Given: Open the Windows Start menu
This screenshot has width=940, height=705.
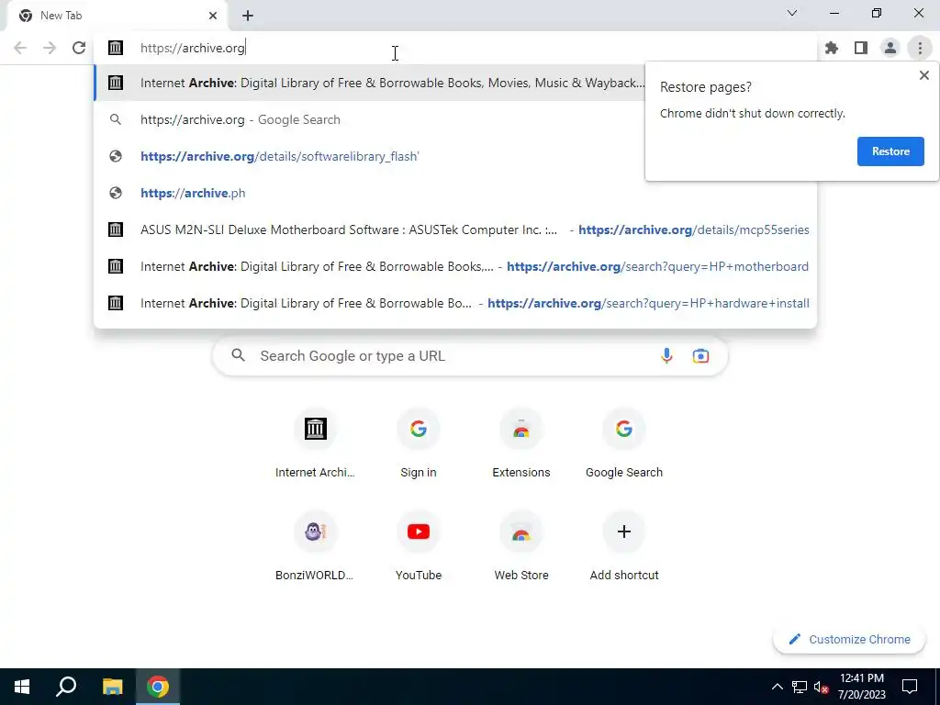Looking at the screenshot, I should pos(22,687).
